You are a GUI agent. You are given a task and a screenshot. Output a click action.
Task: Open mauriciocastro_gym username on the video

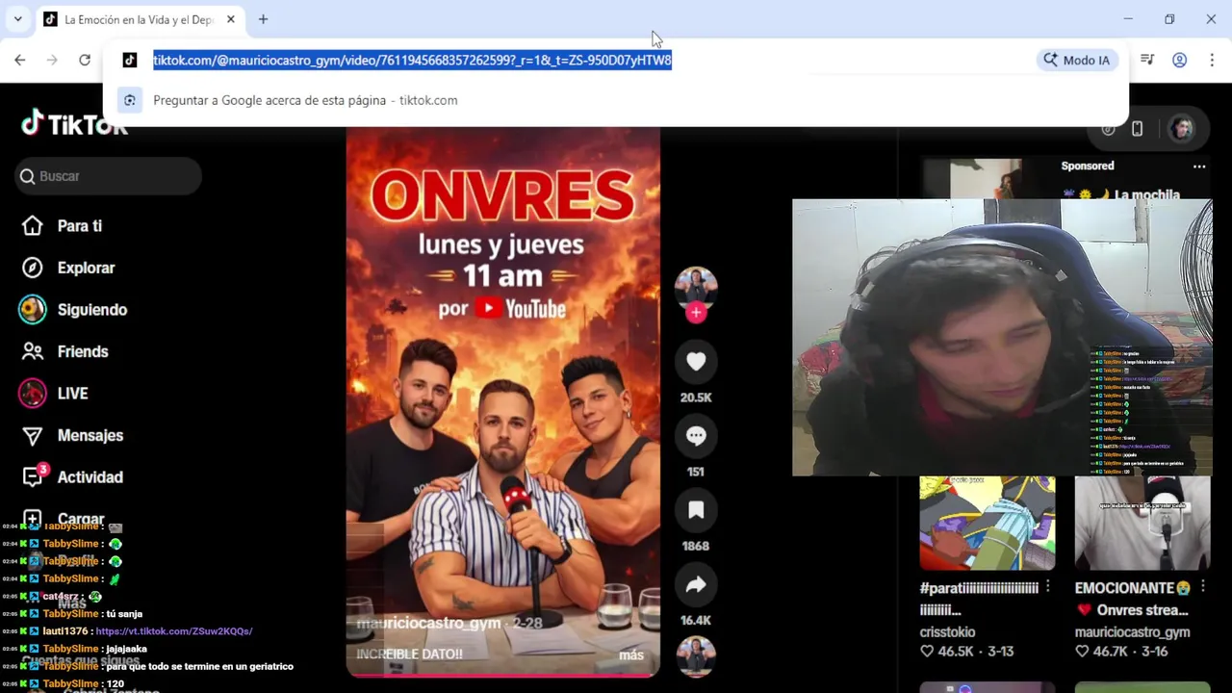click(428, 624)
